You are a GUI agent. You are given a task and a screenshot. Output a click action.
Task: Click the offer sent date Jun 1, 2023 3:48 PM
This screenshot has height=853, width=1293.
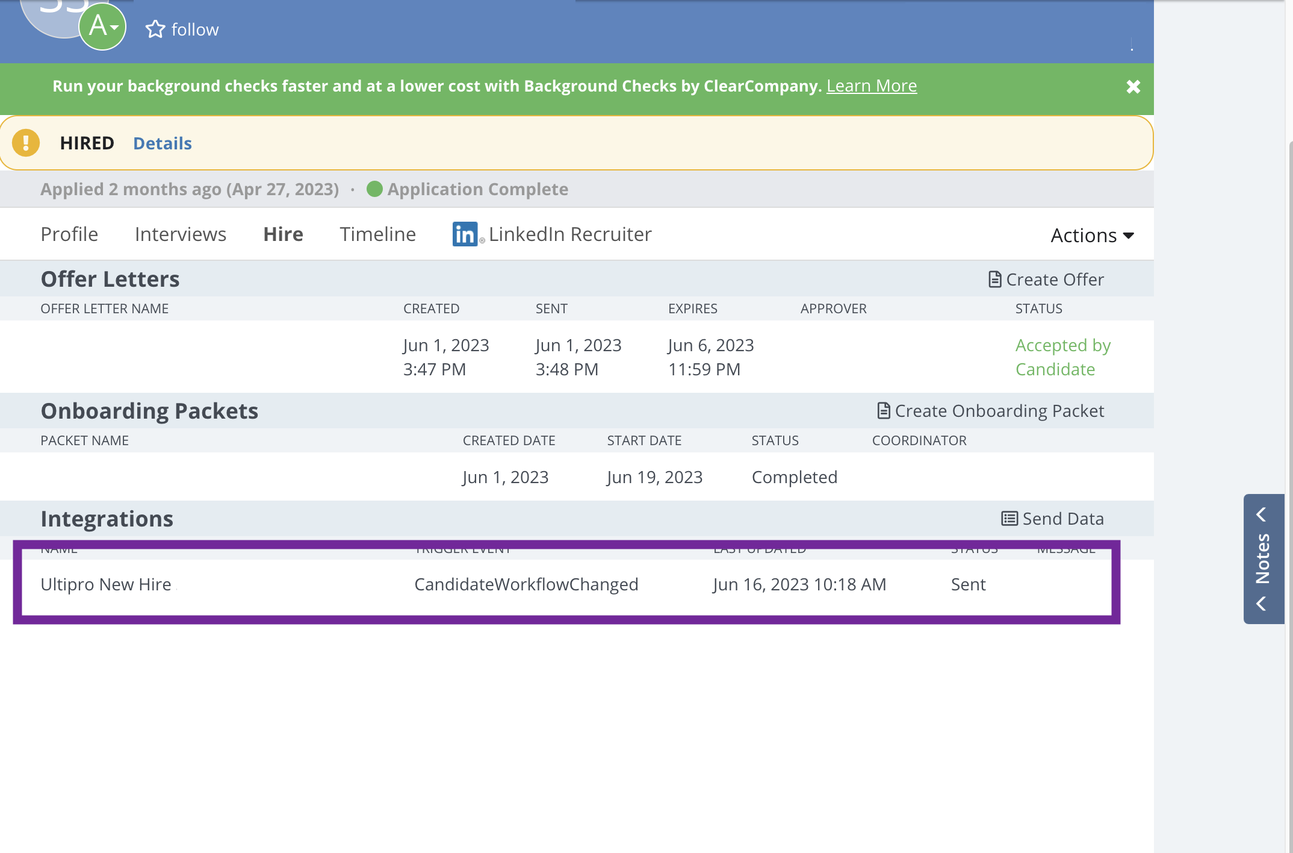578,357
